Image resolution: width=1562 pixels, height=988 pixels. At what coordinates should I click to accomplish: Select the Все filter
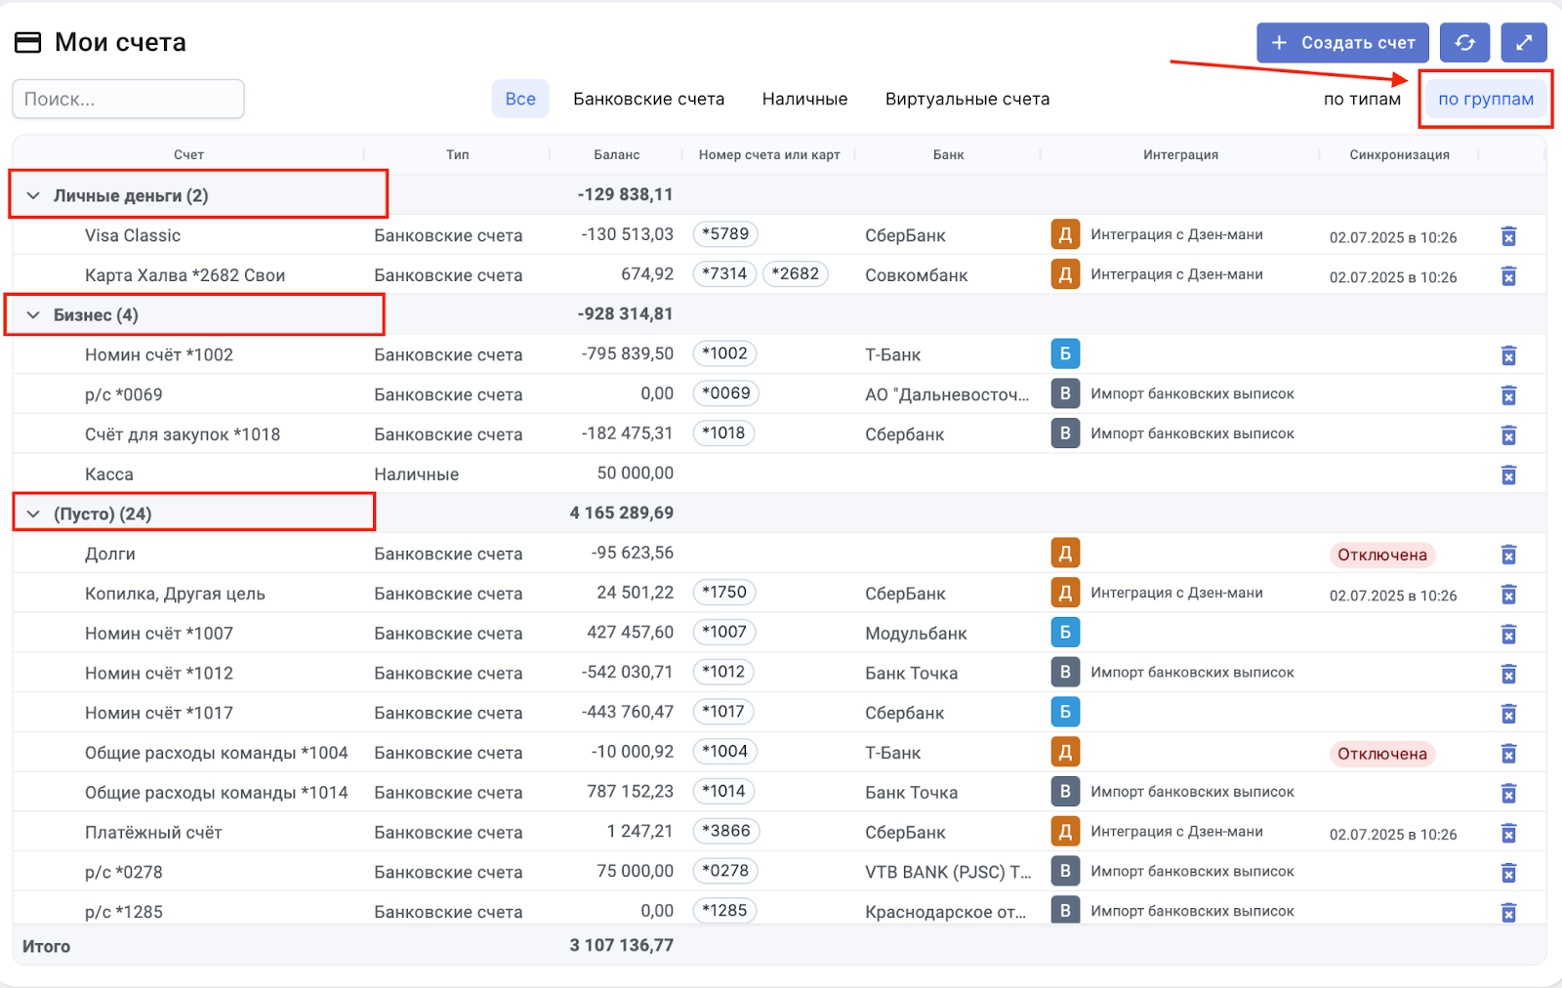click(x=520, y=100)
